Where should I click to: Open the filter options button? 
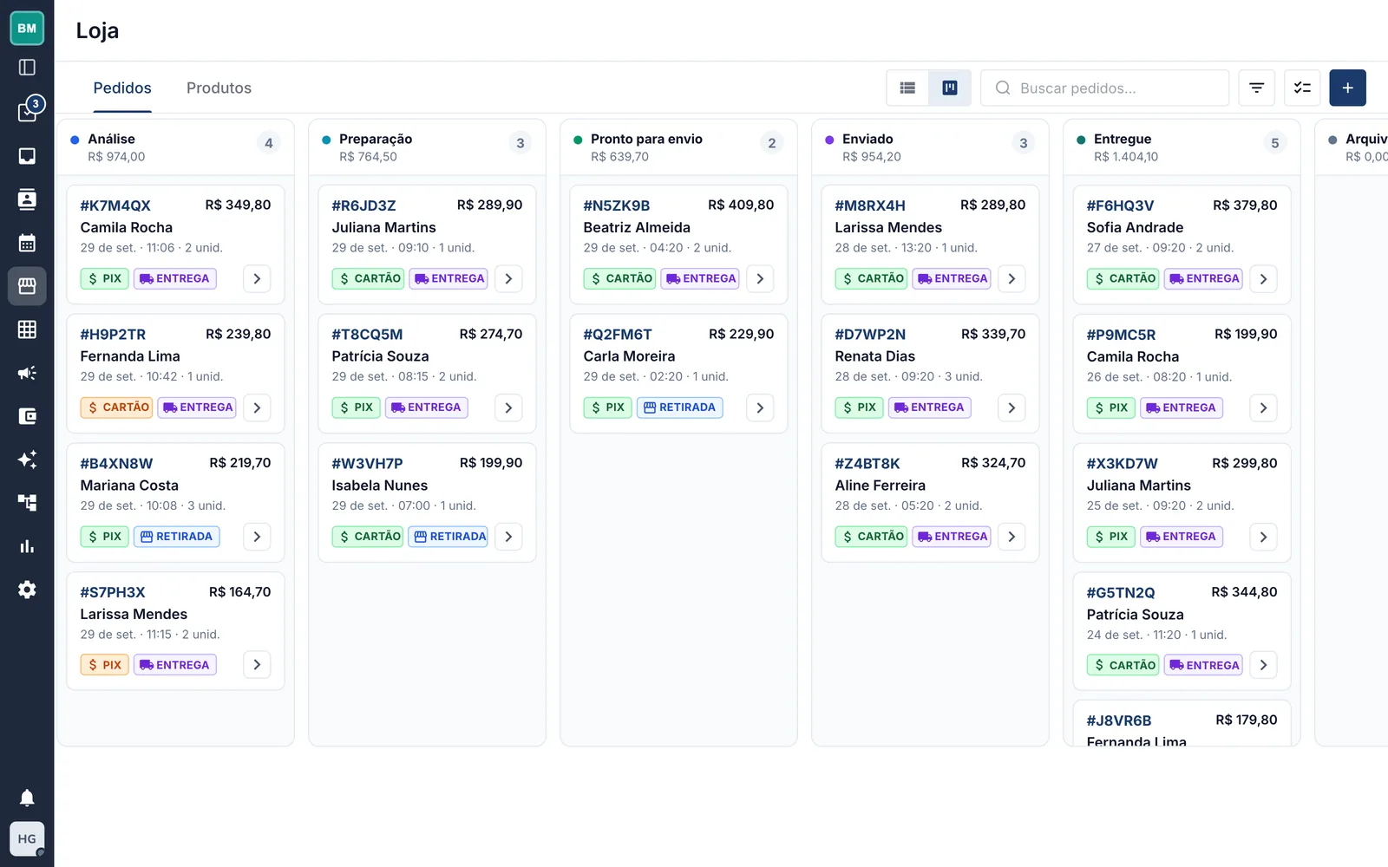point(1256,88)
